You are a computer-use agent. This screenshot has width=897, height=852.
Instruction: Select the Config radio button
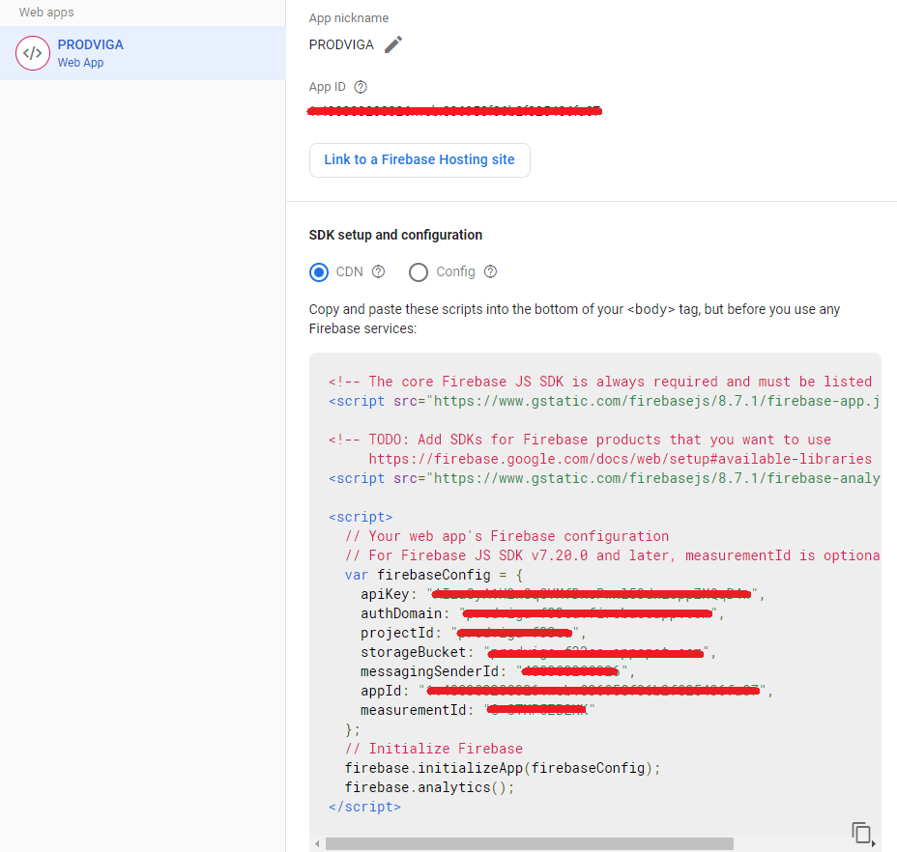(x=419, y=272)
